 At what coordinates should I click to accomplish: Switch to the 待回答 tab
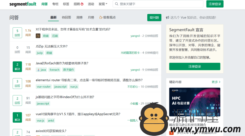click(66, 17)
